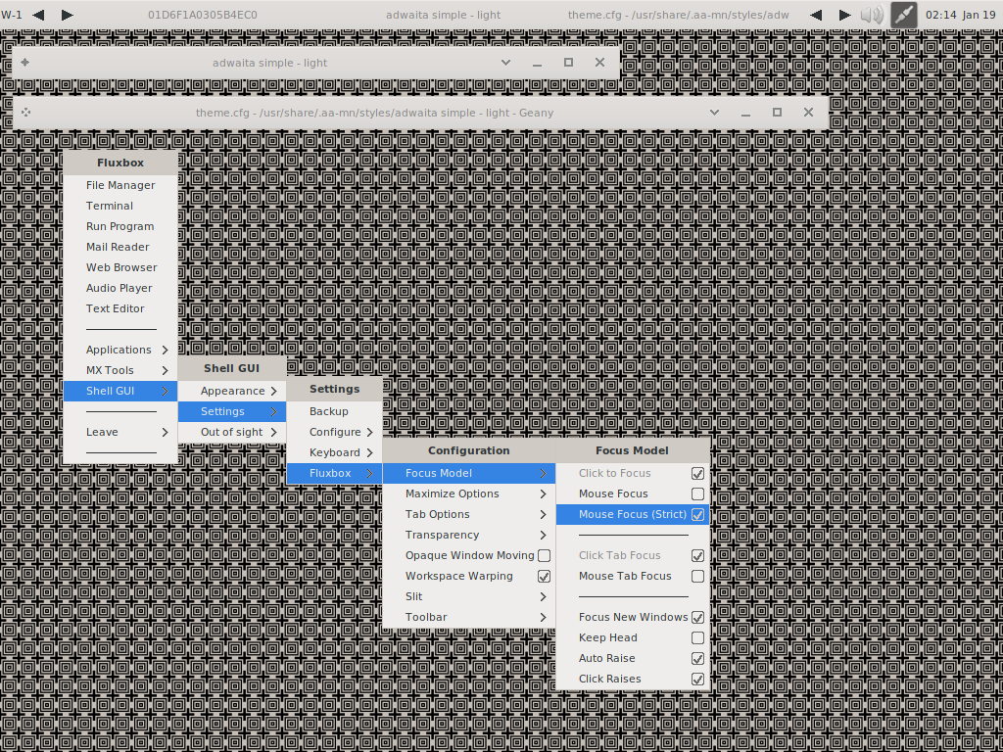Close the adwaita simple - light window
This screenshot has height=752, width=1003.
tap(599, 62)
